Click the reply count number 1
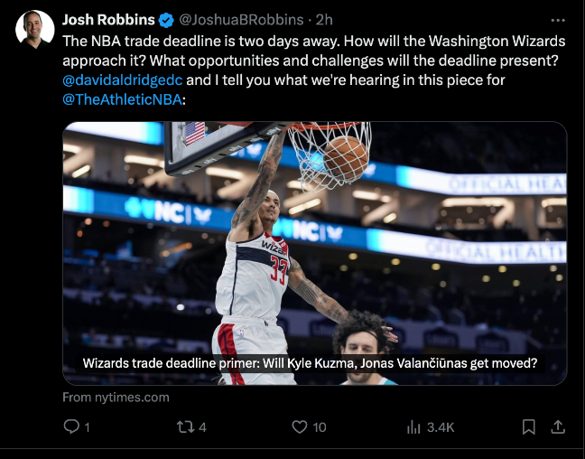Screen dimensions: 585x459 pos(88,427)
